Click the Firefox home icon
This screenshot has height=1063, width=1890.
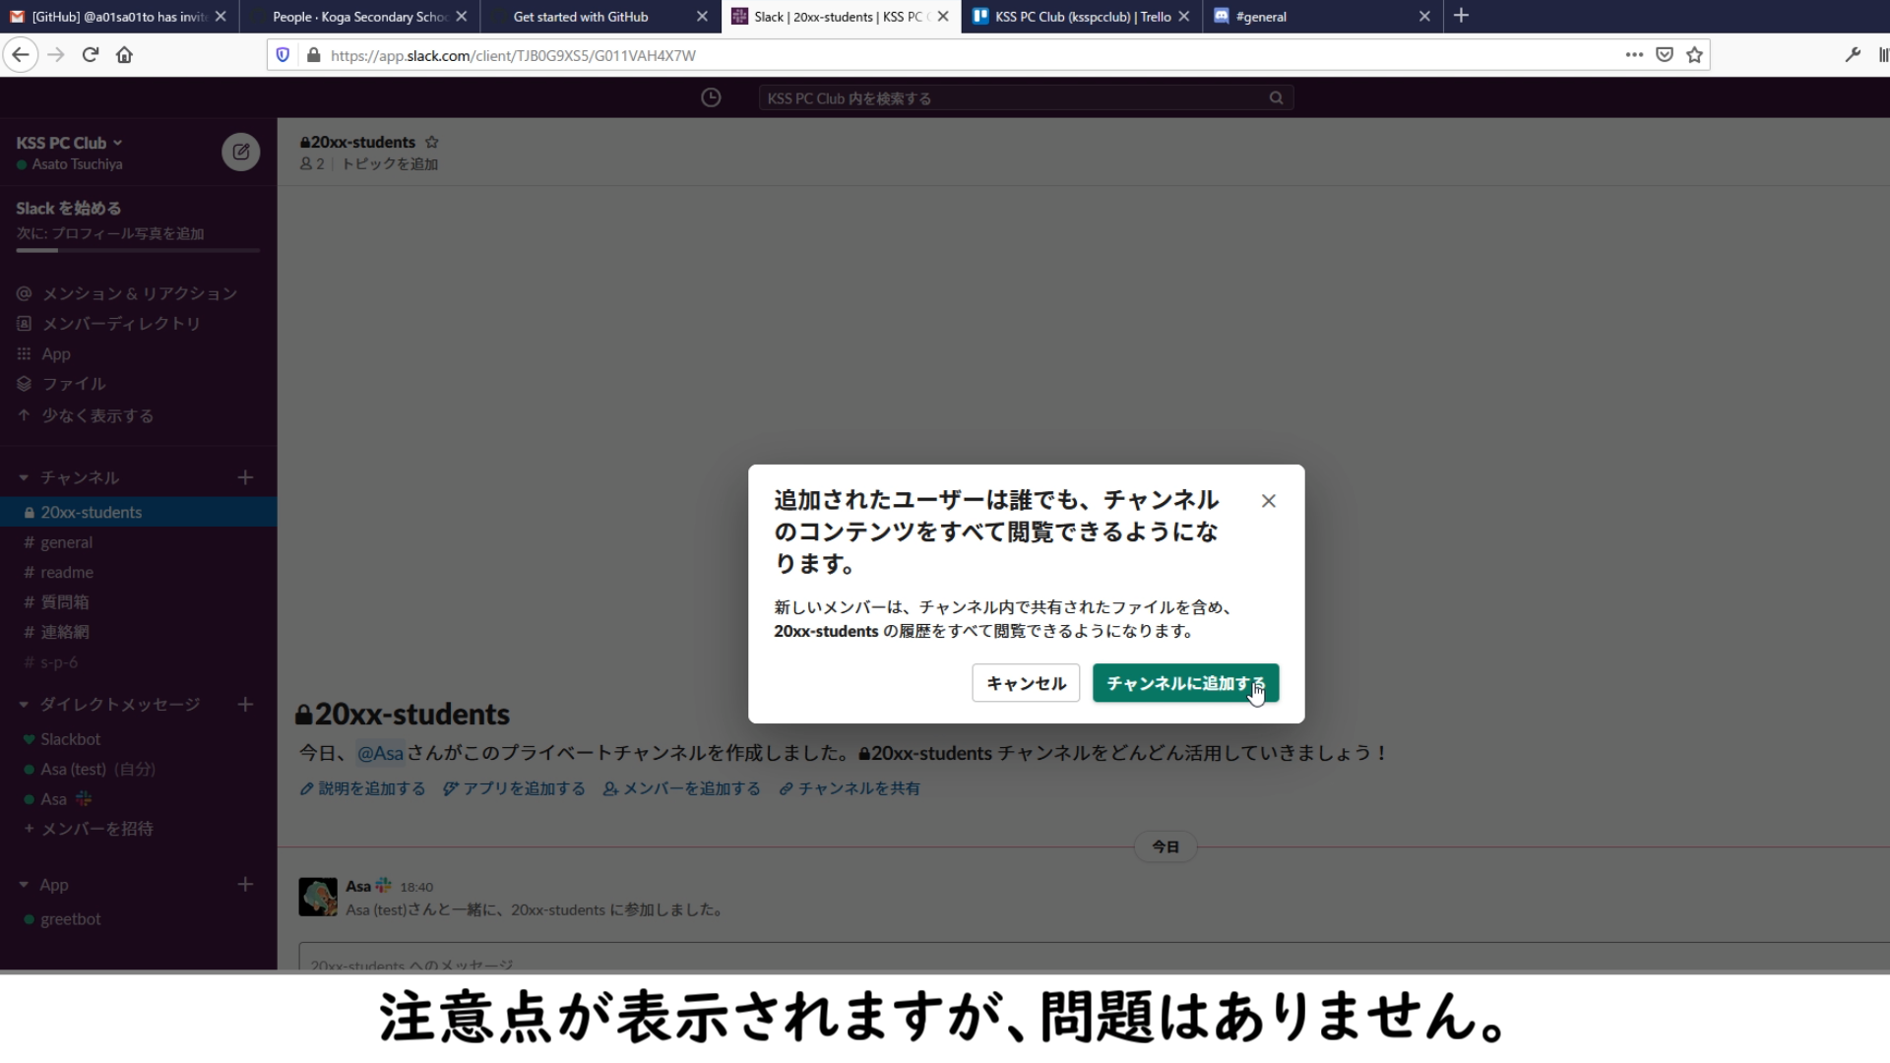124,55
